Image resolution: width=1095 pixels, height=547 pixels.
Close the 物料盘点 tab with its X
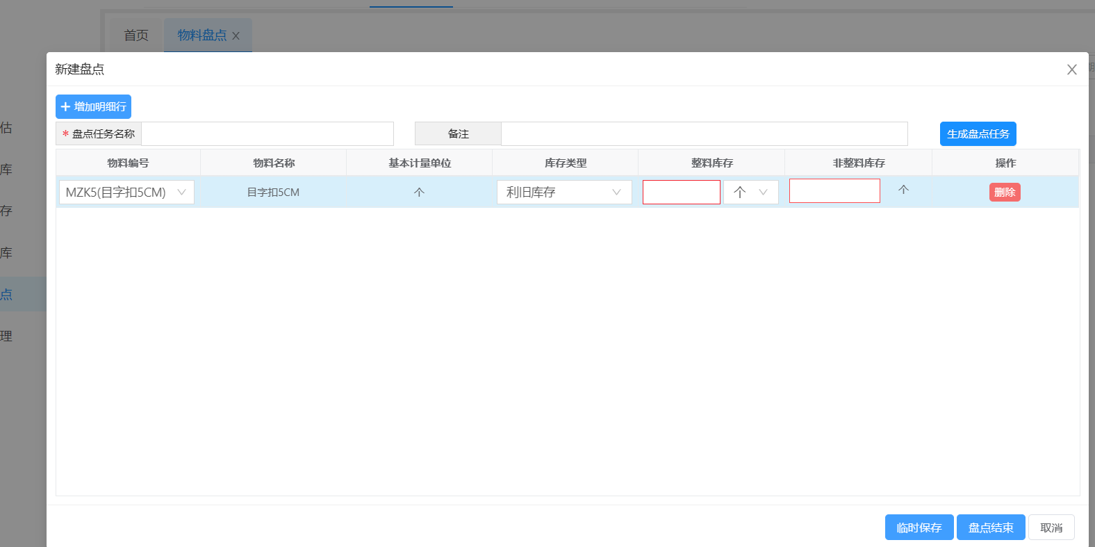[236, 36]
